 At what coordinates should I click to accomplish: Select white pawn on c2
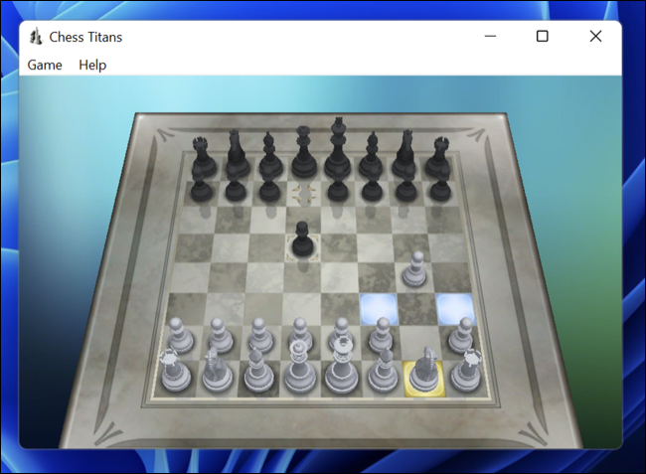click(260, 335)
